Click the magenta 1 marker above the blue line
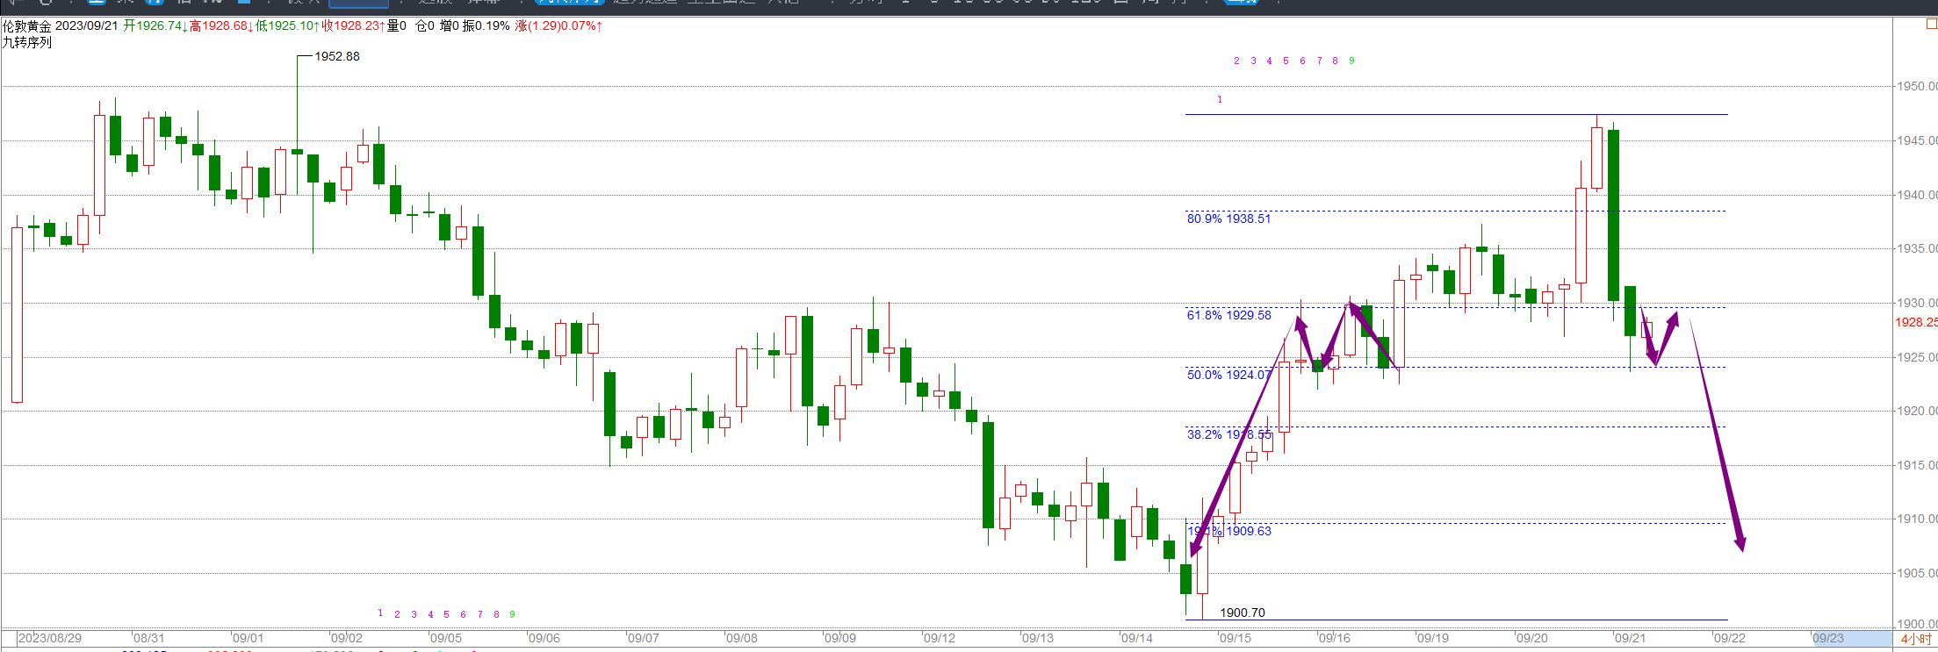 [1220, 100]
